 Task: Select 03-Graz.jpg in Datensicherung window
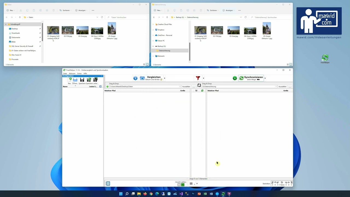[234, 32]
